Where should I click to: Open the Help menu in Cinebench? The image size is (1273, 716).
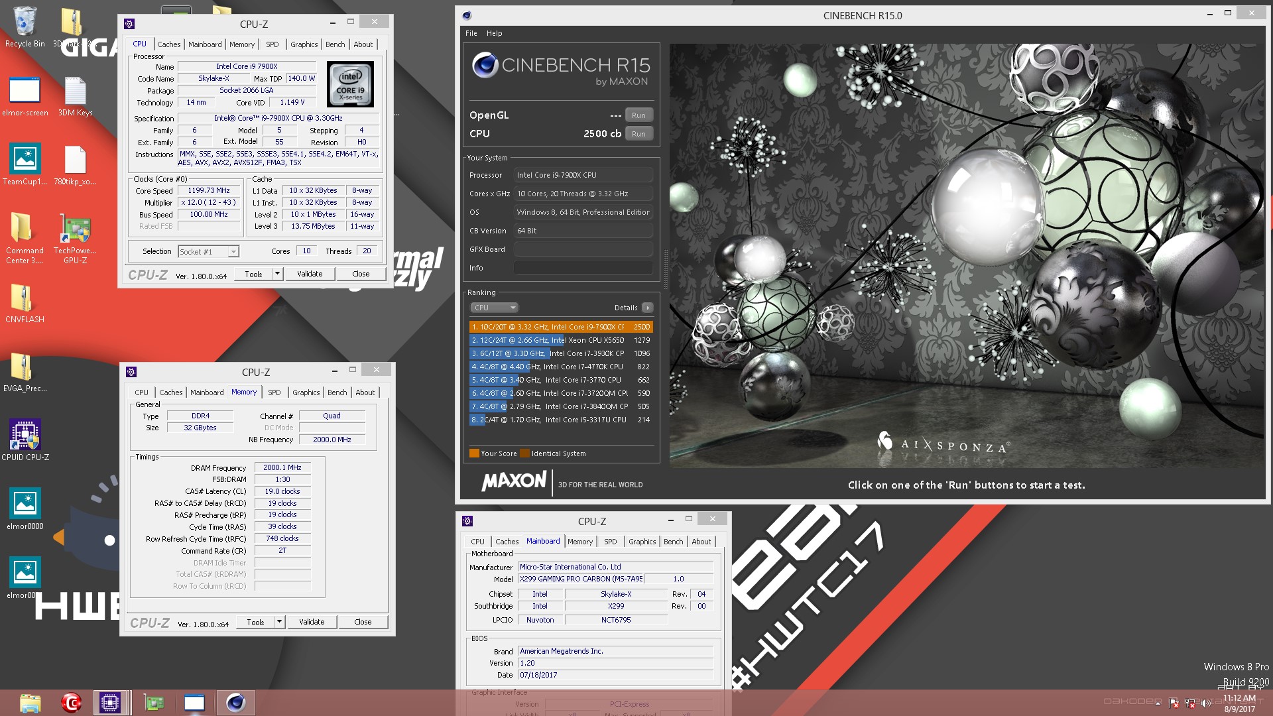coord(495,33)
